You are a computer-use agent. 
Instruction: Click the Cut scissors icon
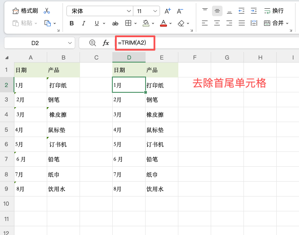[47, 11]
